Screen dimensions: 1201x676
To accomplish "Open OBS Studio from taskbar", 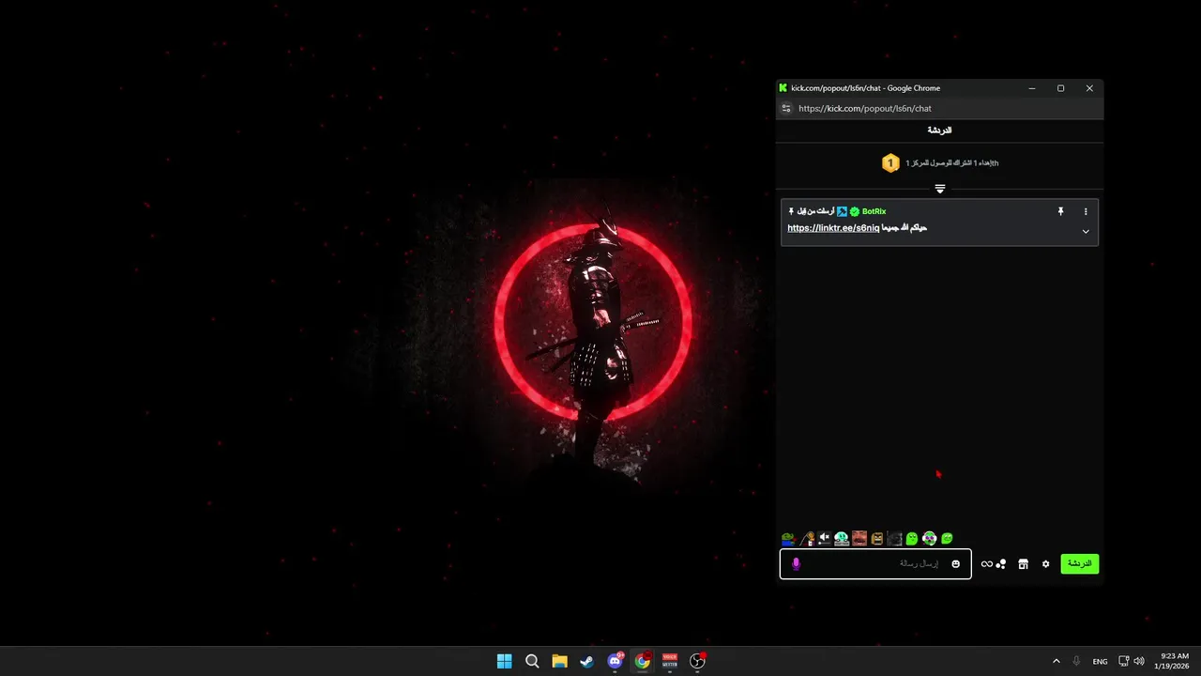I will coord(697,661).
